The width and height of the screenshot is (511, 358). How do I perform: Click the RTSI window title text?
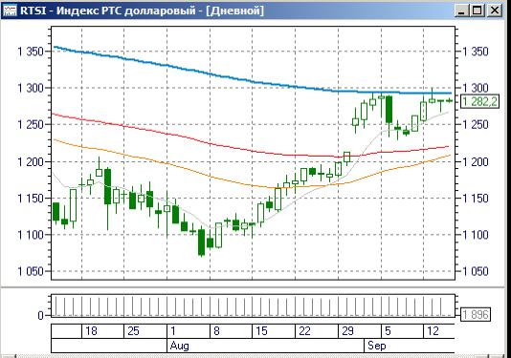pyautogui.click(x=142, y=11)
